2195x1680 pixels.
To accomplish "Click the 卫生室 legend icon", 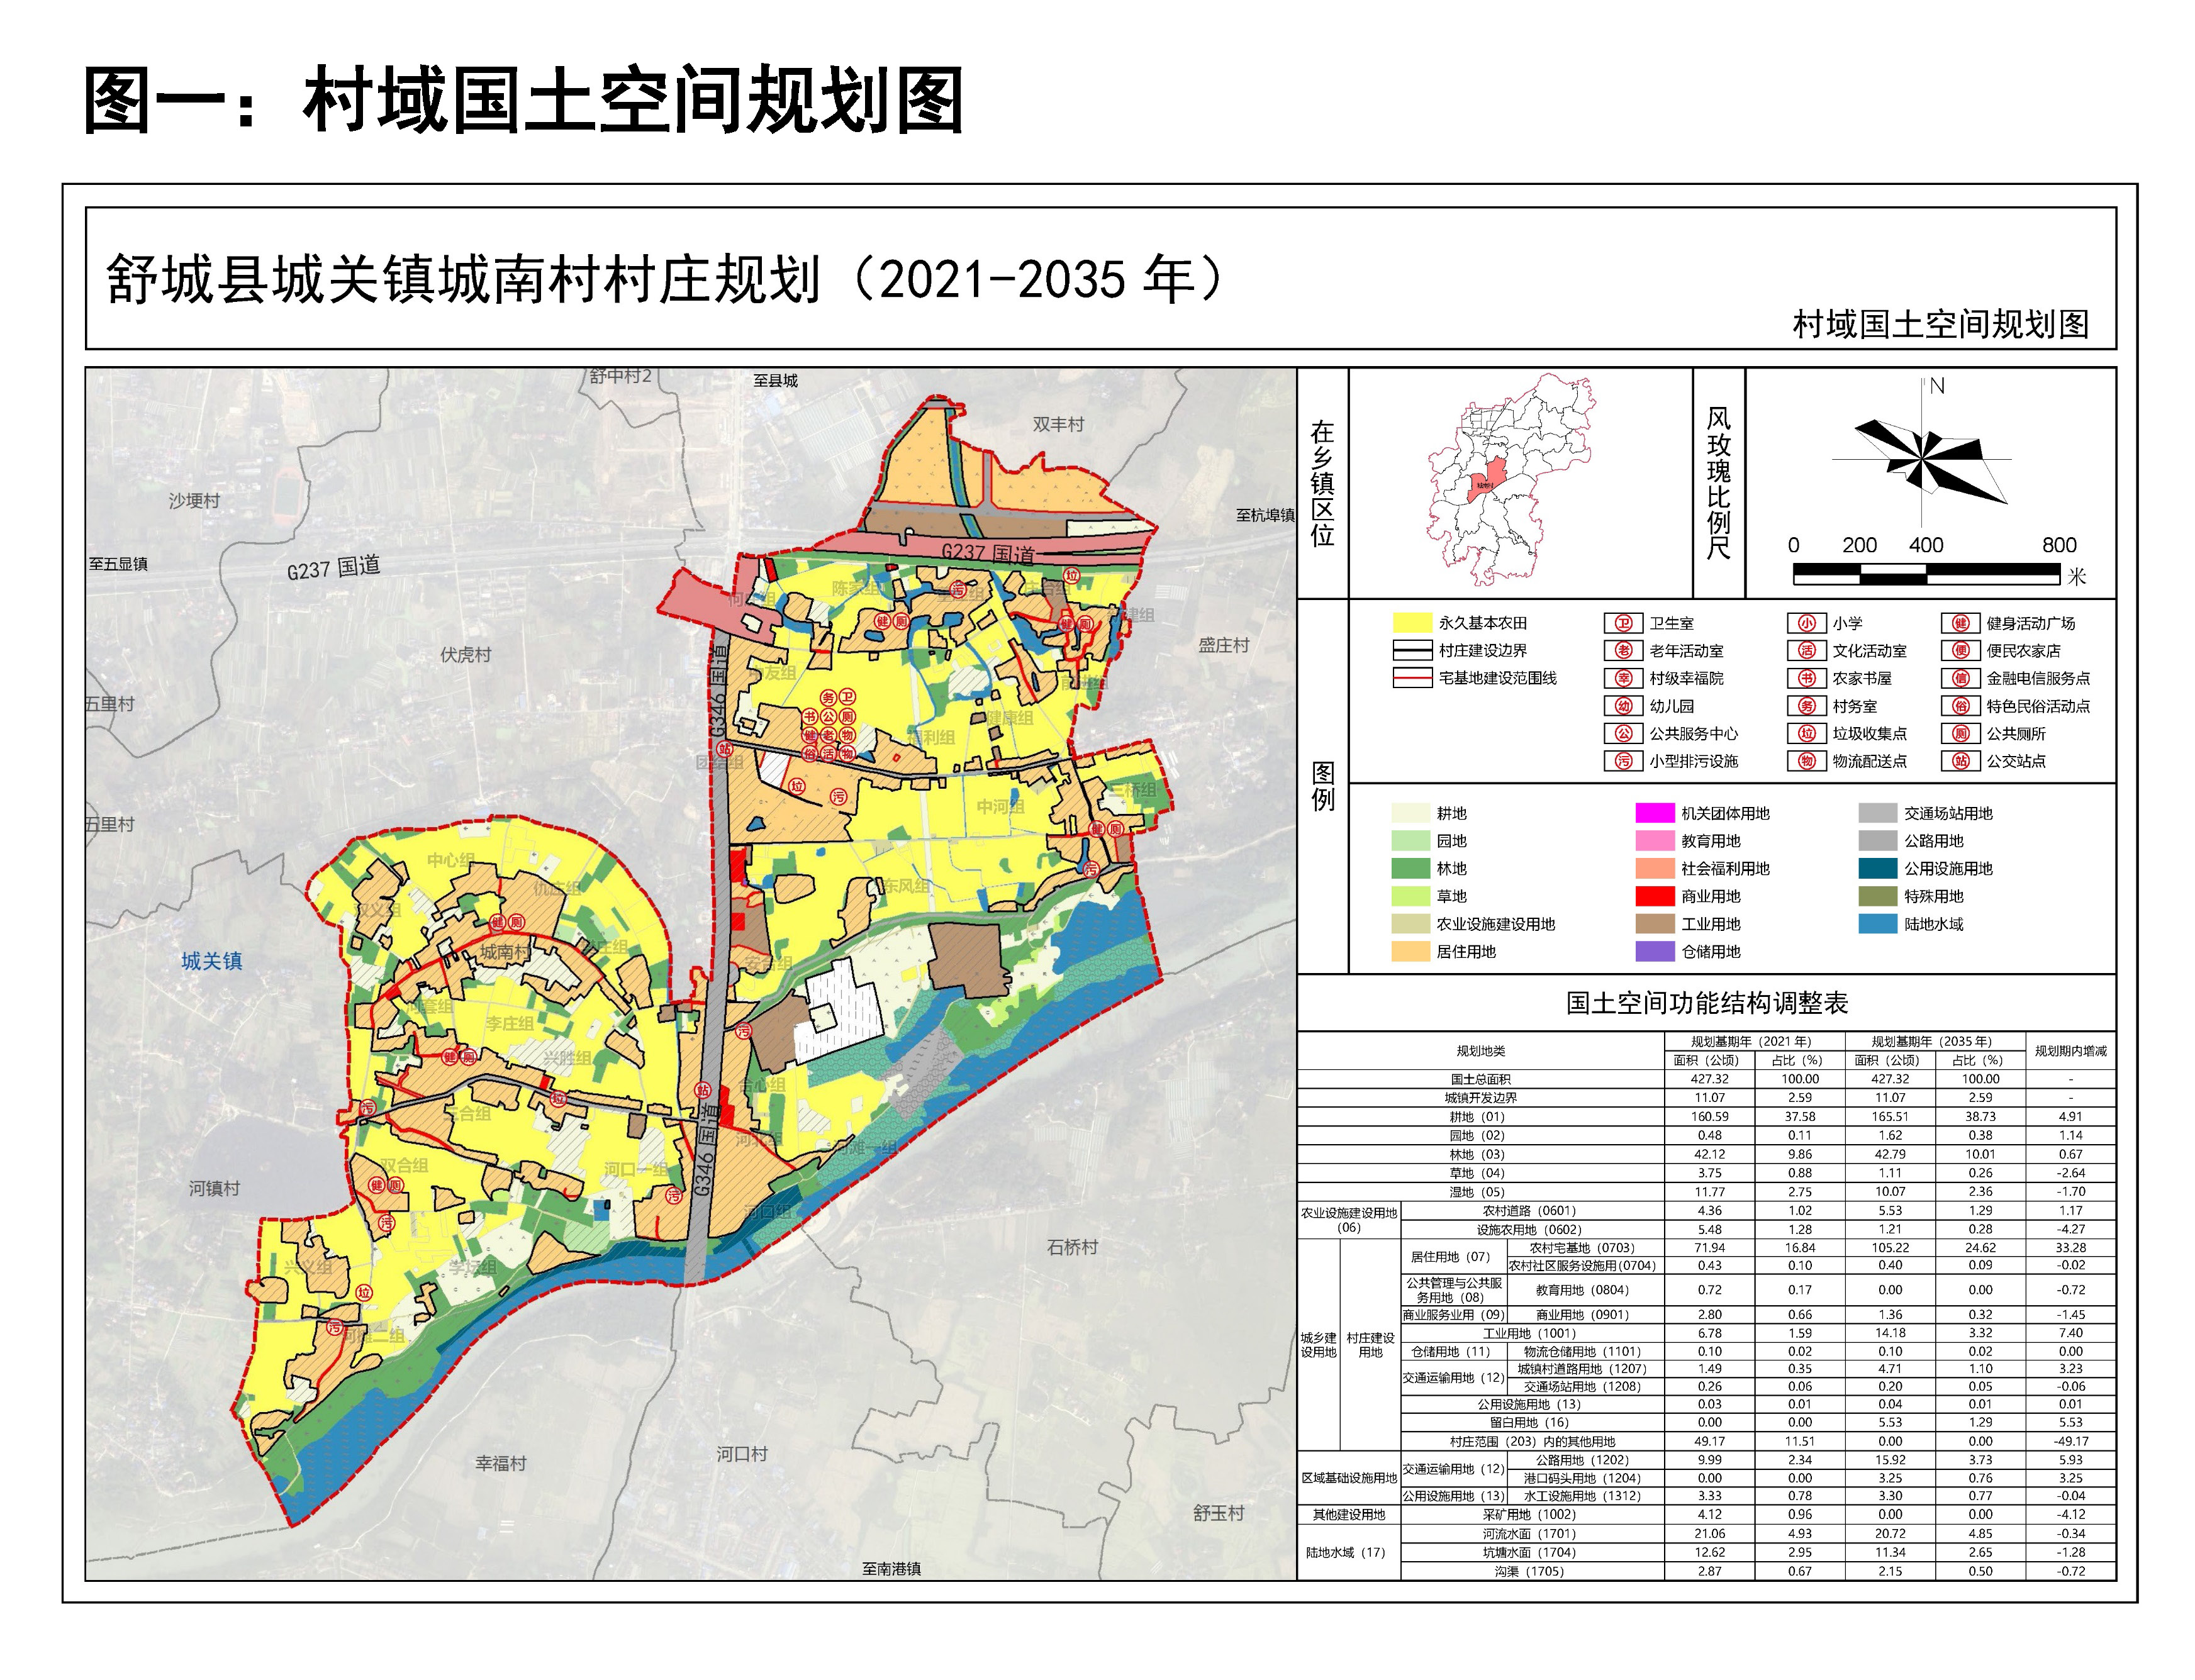I will coord(1623,623).
